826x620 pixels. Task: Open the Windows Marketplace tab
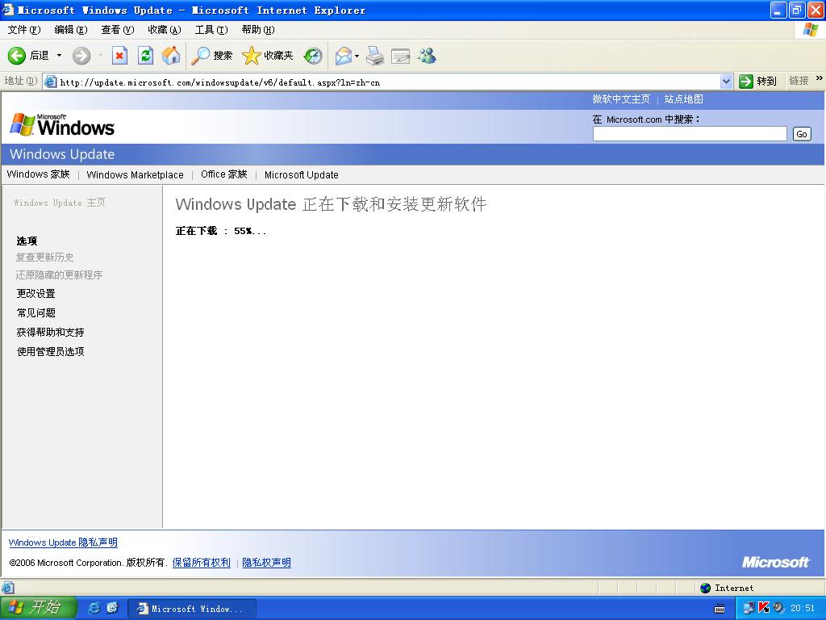(135, 174)
